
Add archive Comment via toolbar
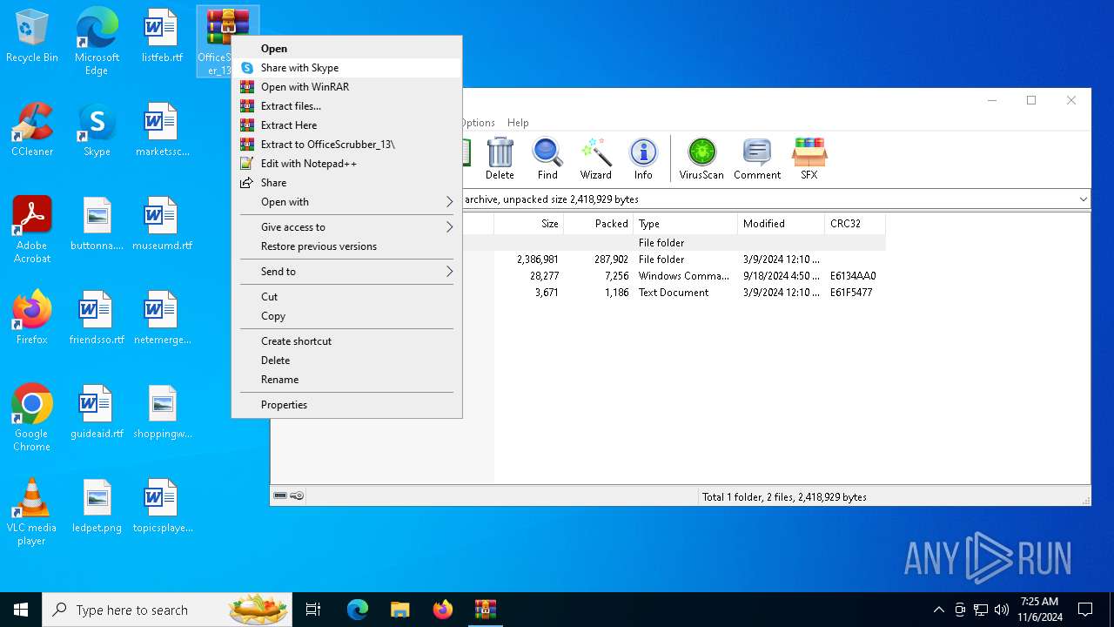756,158
